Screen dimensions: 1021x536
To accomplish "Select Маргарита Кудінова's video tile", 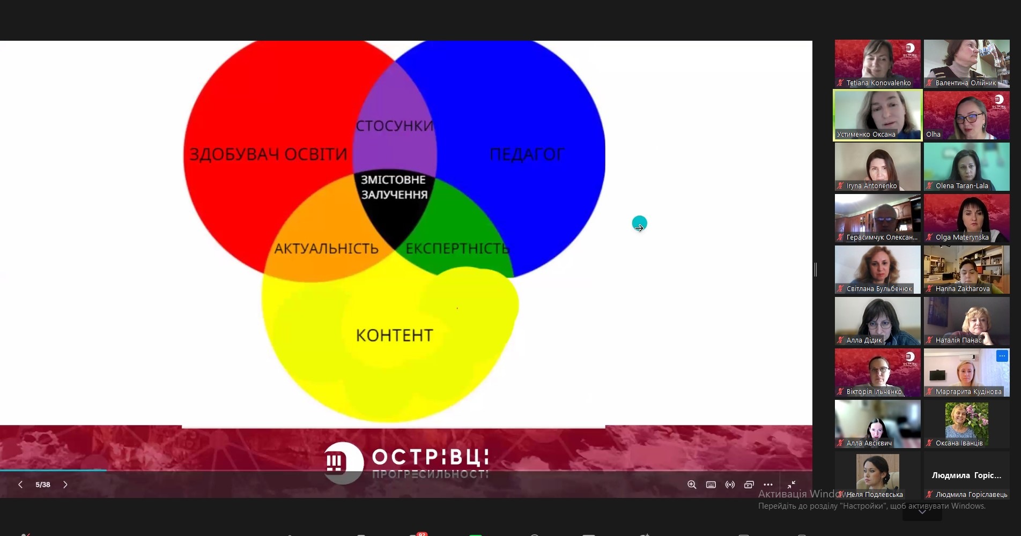I will pos(967,373).
